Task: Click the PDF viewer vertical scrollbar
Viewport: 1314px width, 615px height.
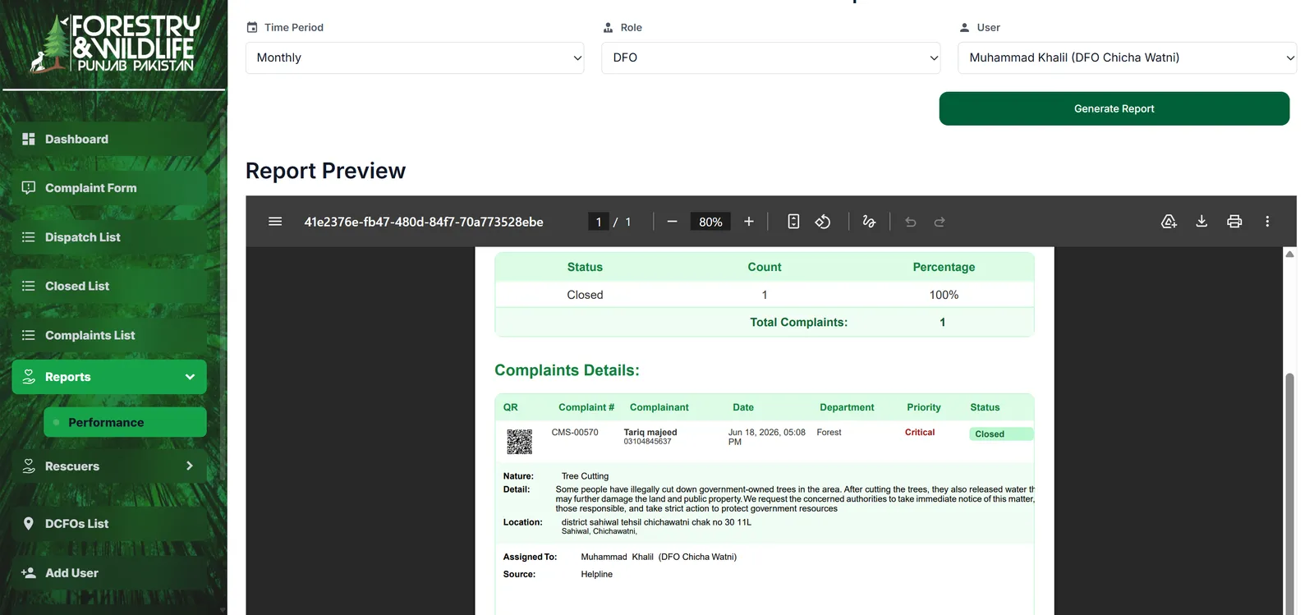Action: point(1289,493)
